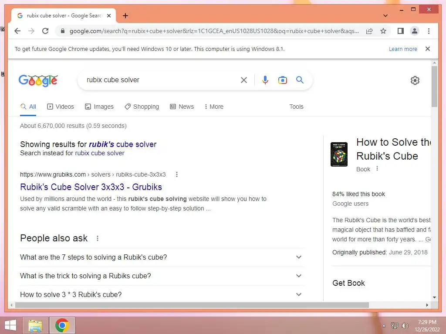The height and width of the screenshot is (334, 446).
Task: Switch to the News tab
Action: [182, 107]
